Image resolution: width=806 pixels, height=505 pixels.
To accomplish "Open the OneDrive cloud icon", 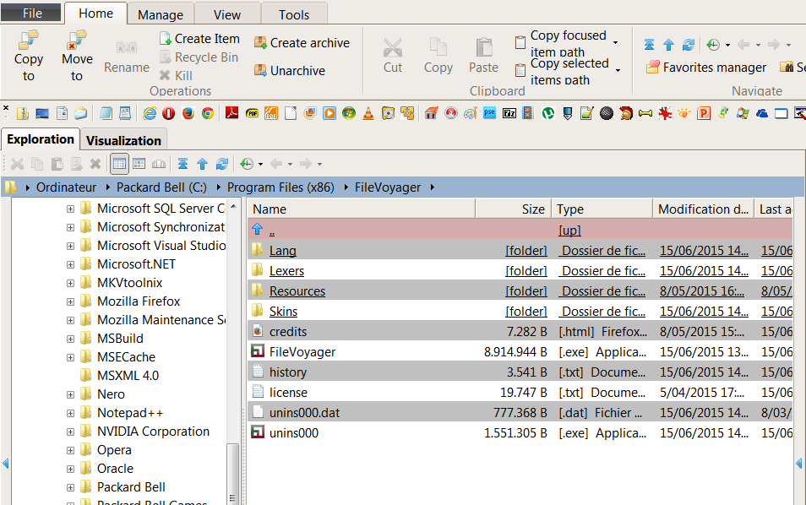I will coord(762,113).
